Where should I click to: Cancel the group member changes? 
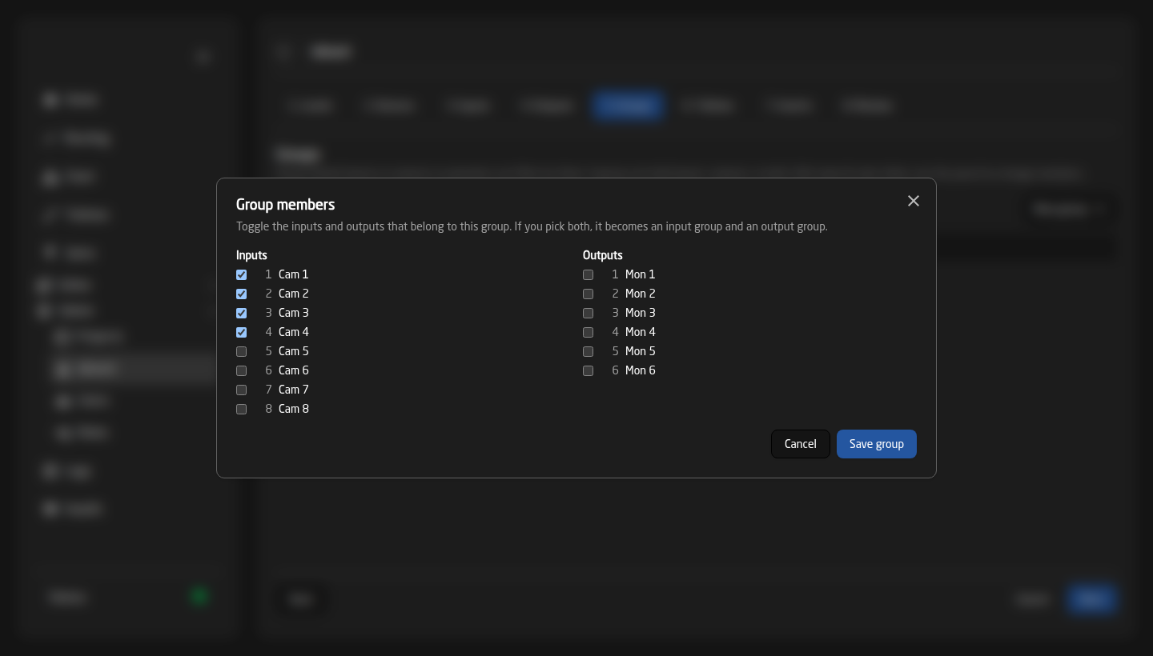(801, 444)
